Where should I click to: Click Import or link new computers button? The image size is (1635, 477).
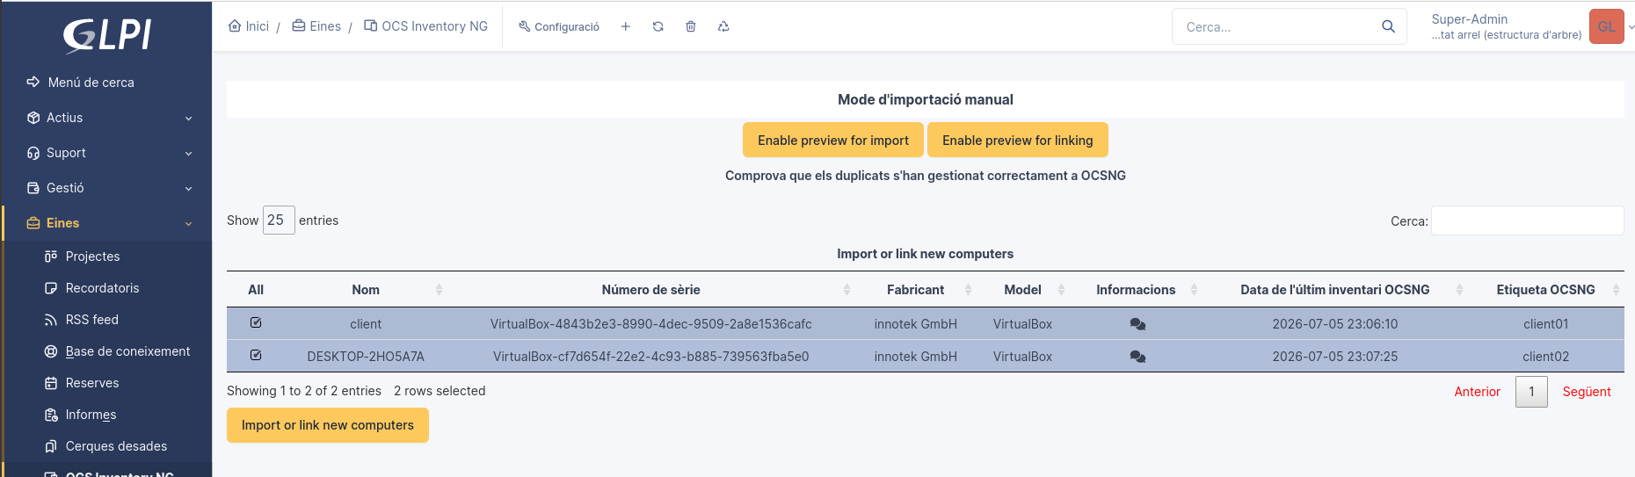(327, 425)
